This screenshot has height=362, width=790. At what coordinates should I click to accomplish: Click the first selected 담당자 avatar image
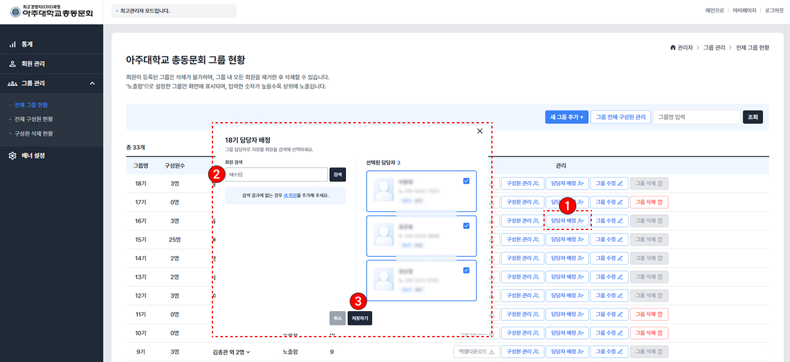384,191
